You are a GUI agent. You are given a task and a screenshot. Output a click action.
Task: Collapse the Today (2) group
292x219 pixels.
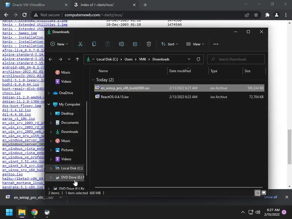[93, 80]
